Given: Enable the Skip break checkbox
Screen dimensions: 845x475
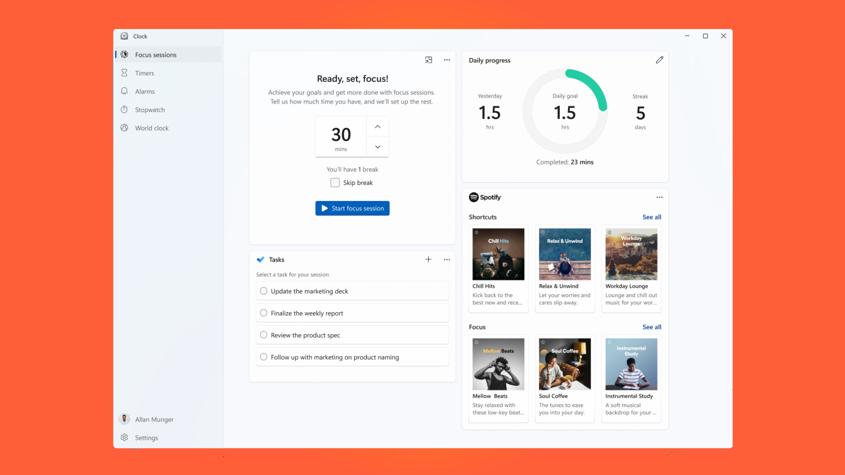Looking at the screenshot, I should coord(335,183).
